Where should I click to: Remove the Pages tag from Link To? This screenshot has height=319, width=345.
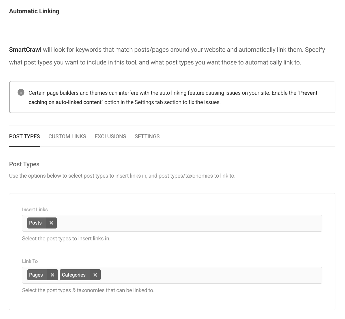[x=52, y=275]
